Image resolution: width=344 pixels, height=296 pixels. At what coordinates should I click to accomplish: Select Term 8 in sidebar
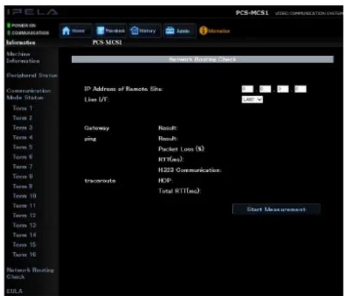click(22, 176)
